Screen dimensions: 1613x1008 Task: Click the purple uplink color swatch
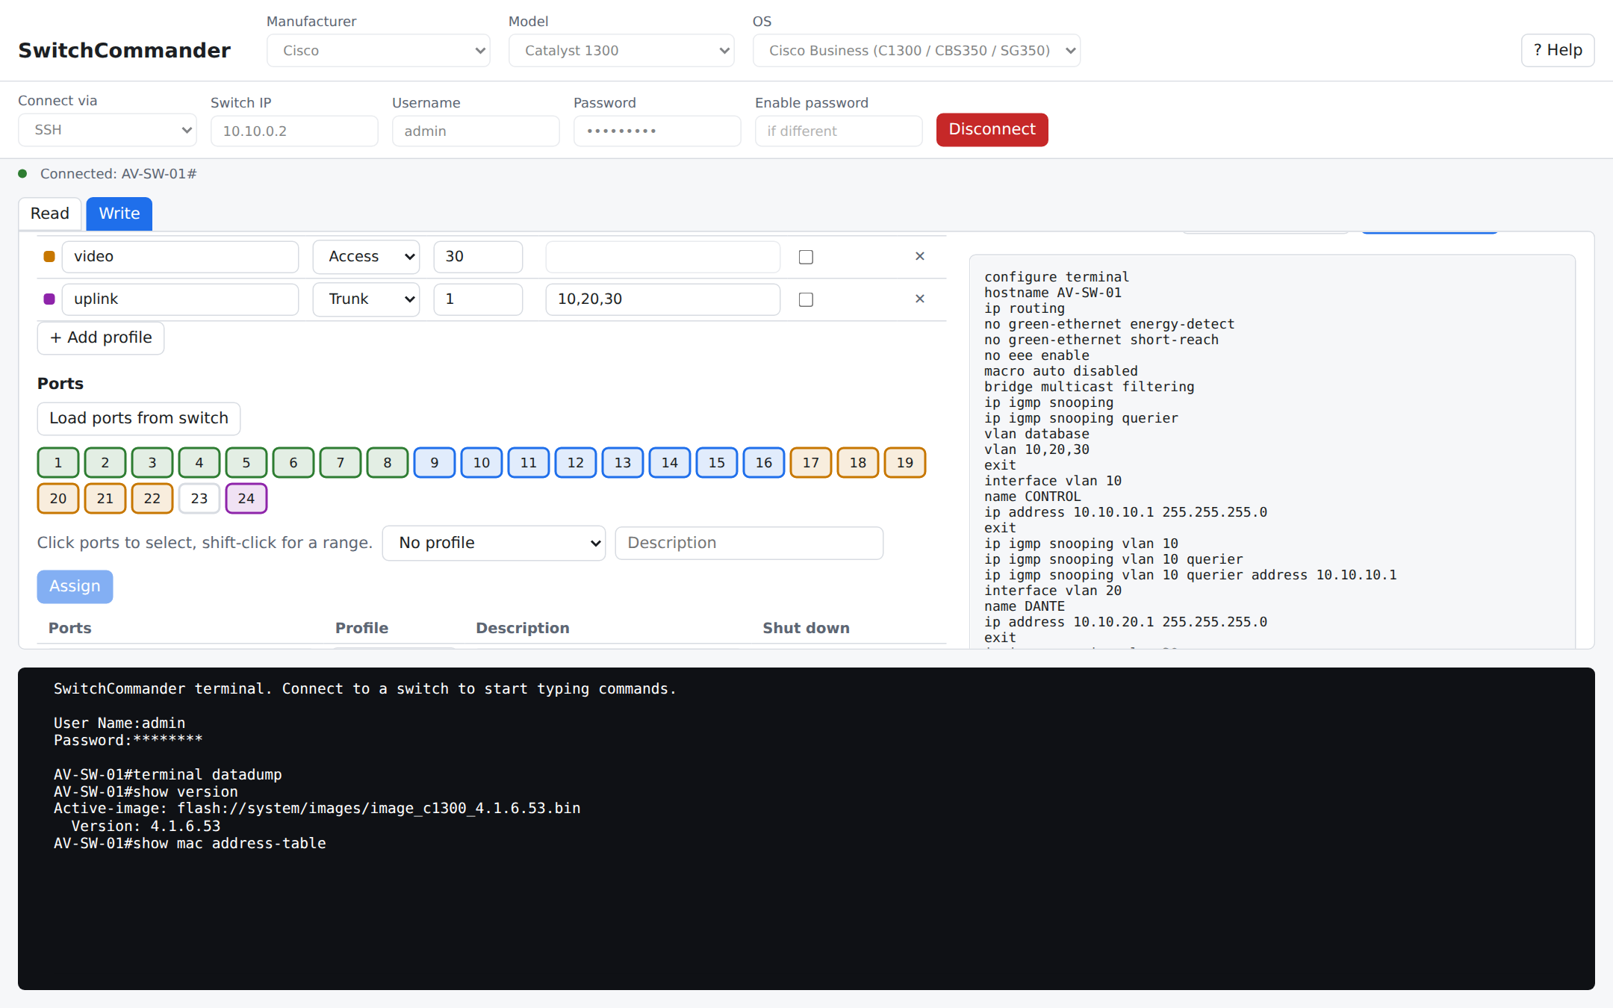click(x=49, y=299)
